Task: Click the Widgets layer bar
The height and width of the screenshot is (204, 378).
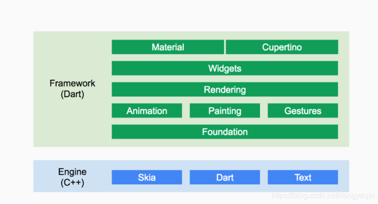Action: pos(224,68)
